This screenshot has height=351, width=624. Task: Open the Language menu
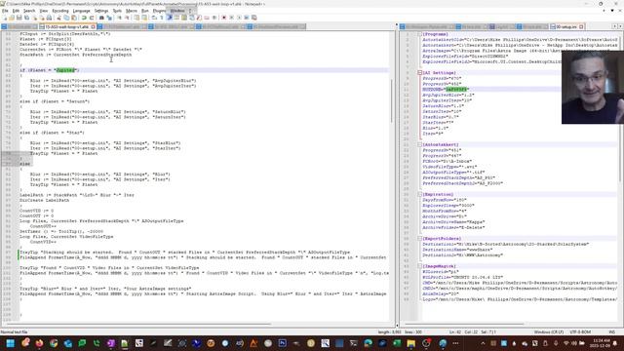click(81, 11)
